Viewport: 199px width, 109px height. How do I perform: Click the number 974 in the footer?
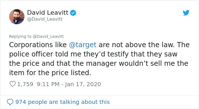[21, 102]
